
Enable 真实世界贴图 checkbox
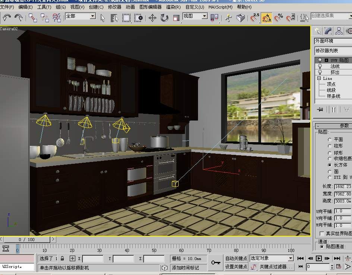pos(322,234)
